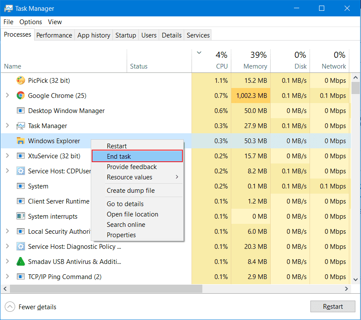This screenshot has width=361, height=320.
Task: Sort by the Name column header
Action: pos(64,61)
